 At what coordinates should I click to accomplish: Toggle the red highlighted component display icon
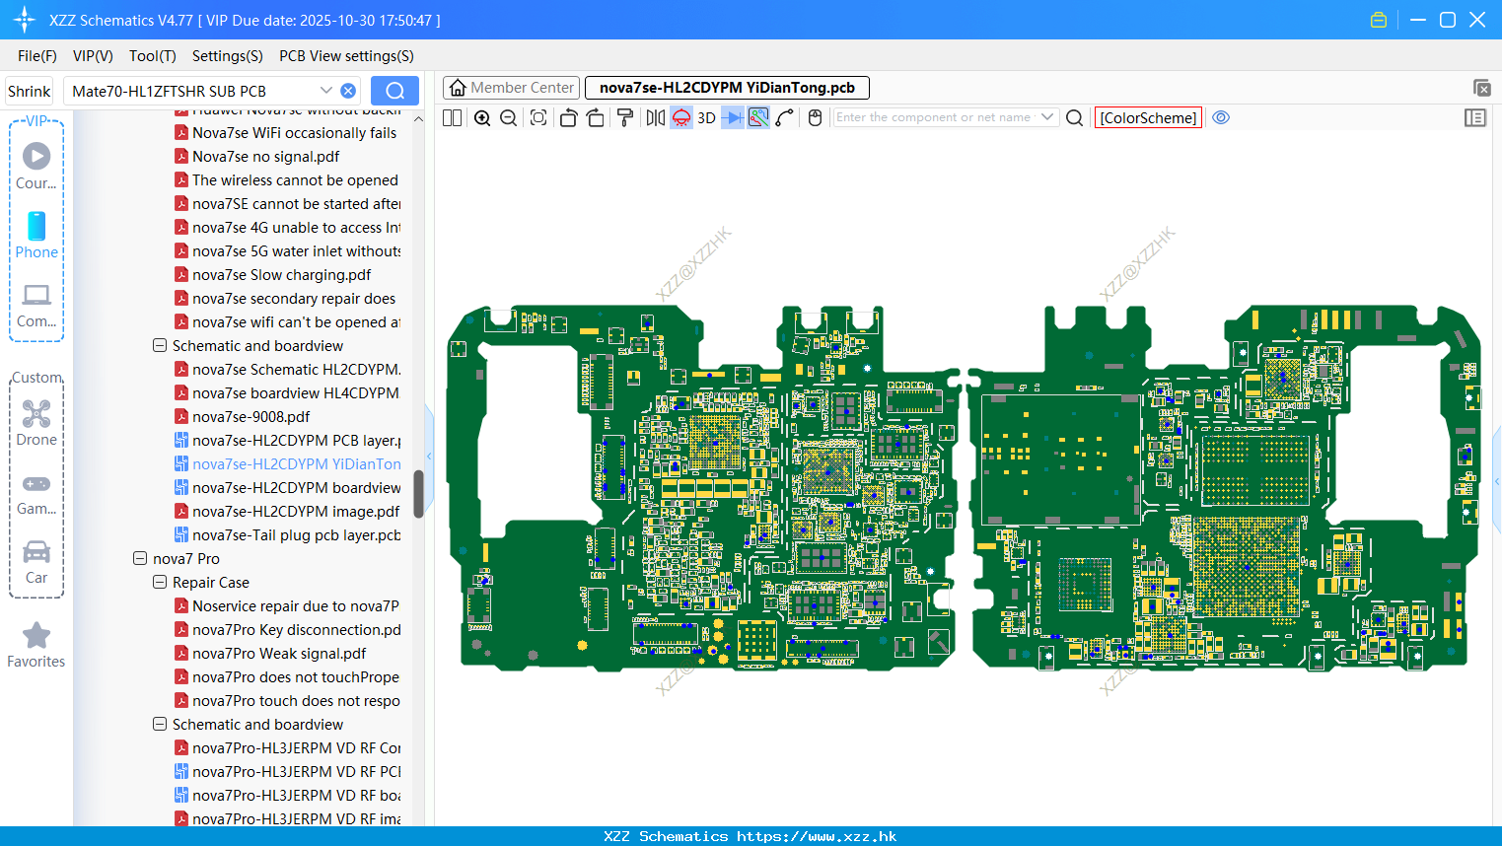(681, 117)
